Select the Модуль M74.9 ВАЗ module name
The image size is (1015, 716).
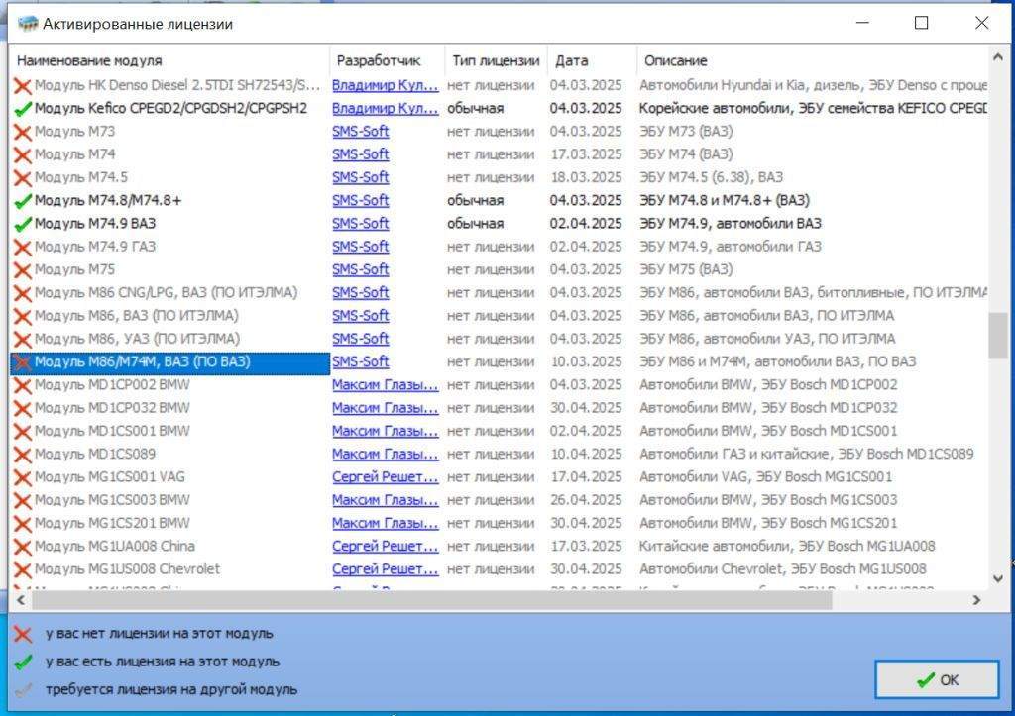[x=95, y=224]
